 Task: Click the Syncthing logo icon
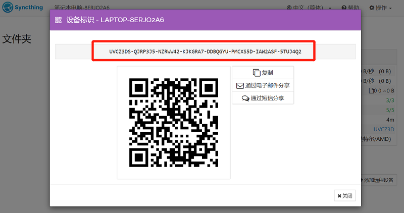(x=8, y=7)
